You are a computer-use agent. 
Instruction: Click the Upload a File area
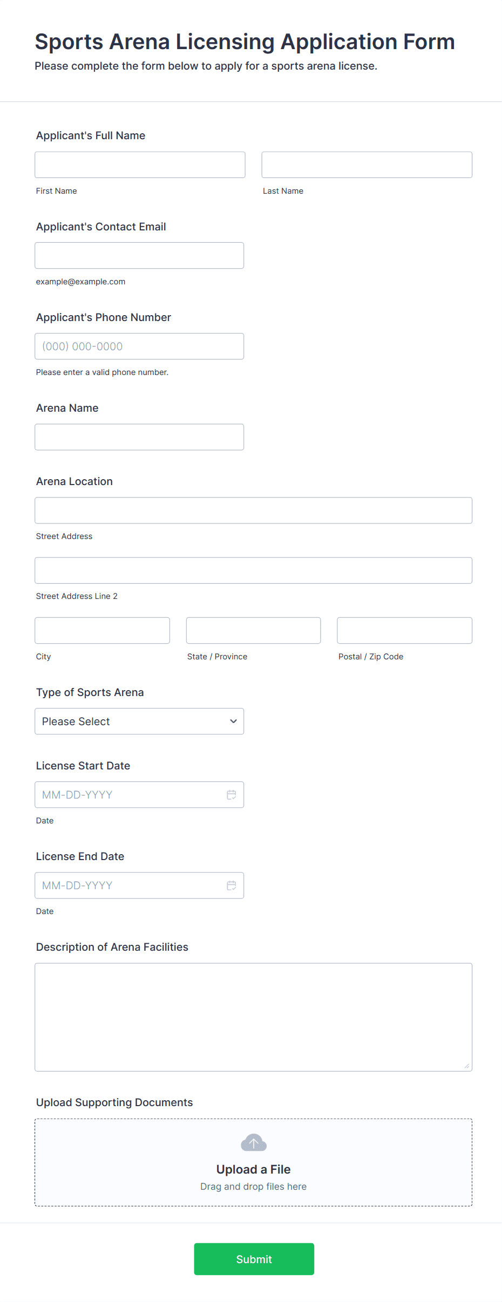pyautogui.click(x=253, y=1169)
